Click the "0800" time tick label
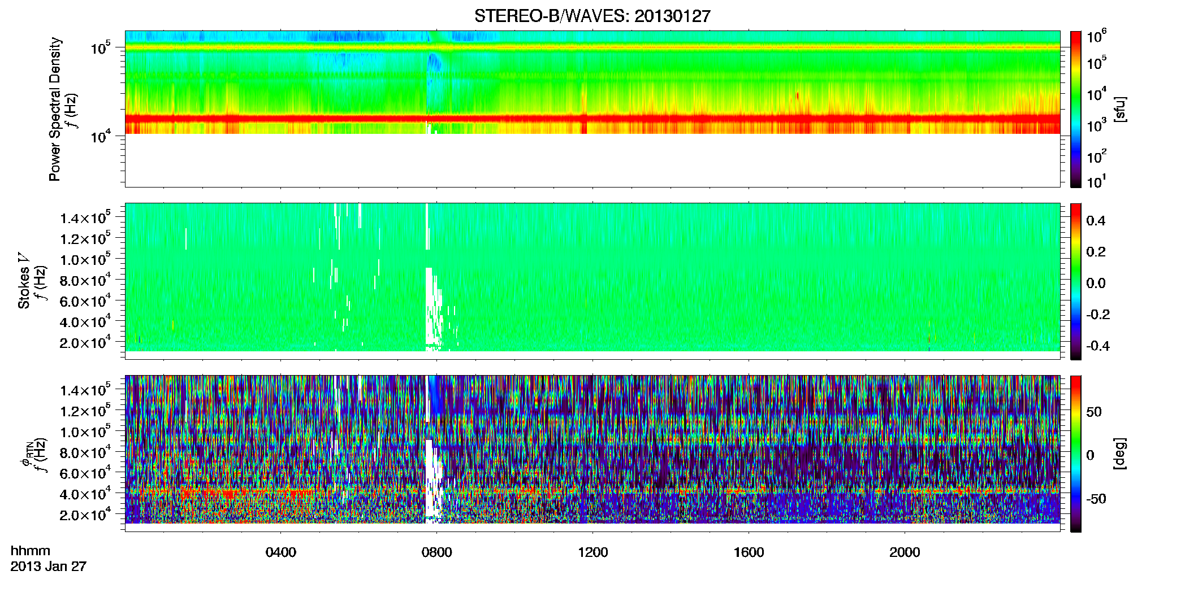This screenshot has width=1185, height=610. (437, 552)
